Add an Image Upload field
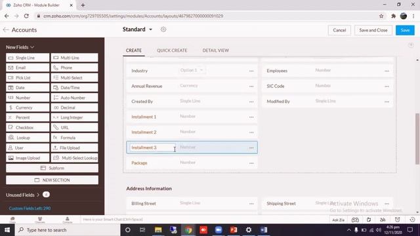This screenshot has width=420, height=236. click(28, 158)
